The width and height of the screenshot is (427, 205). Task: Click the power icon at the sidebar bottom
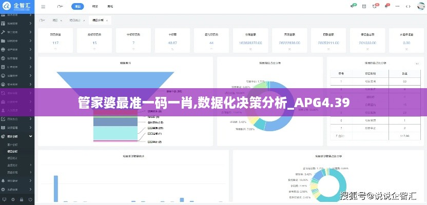(30, 200)
